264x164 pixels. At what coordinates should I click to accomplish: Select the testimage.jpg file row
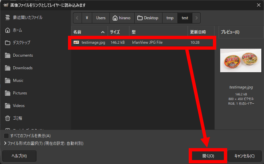pos(142,42)
